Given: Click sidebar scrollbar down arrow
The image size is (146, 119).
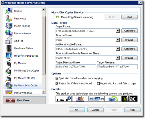Looking at the screenshot, I should [x=44, y=92].
